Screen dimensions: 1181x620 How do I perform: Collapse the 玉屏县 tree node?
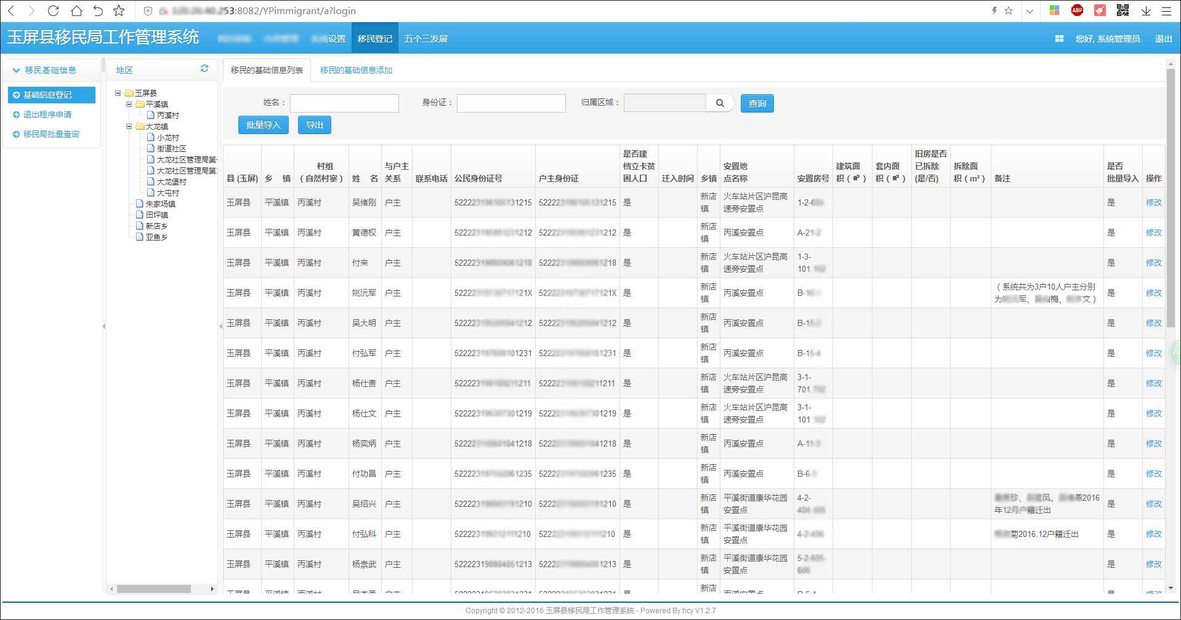[x=118, y=93]
